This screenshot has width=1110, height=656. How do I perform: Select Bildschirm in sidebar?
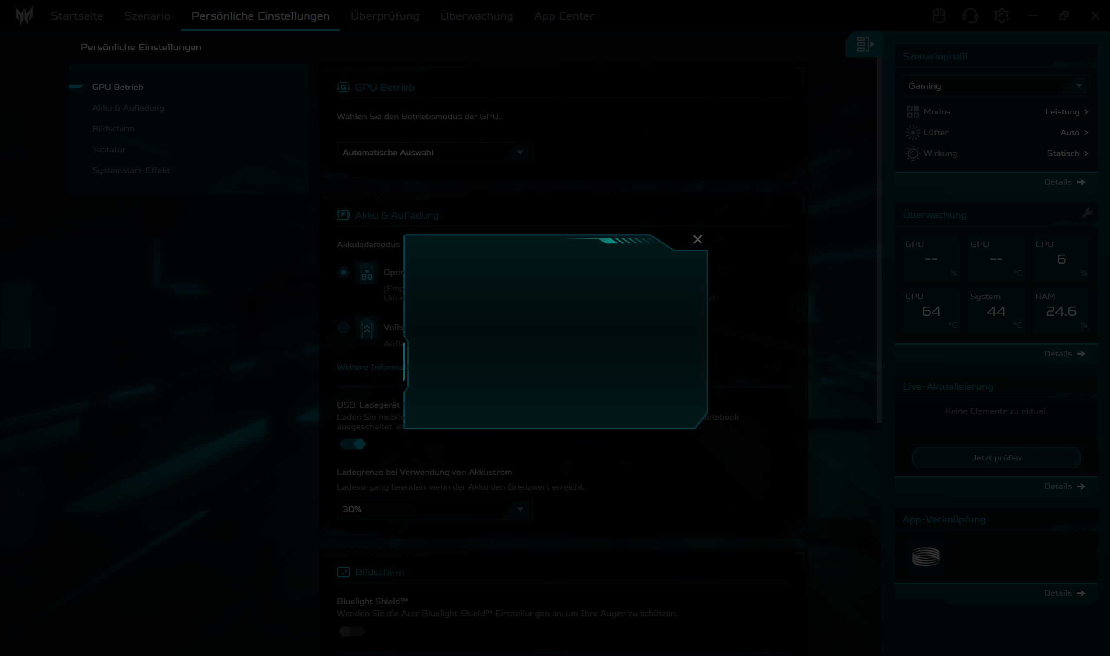(113, 129)
